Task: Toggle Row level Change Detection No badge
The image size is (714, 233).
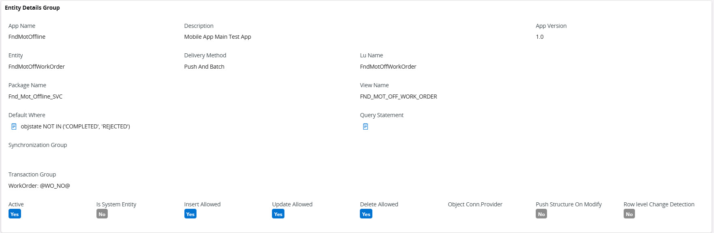Action: 629,214
